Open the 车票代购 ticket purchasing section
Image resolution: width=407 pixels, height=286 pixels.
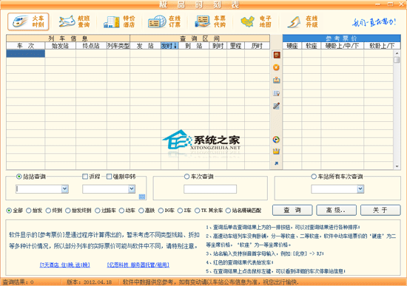tap(210, 21)
